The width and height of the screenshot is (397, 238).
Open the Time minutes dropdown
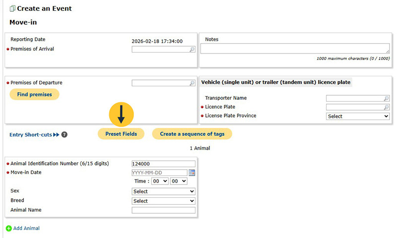point(178,181)
